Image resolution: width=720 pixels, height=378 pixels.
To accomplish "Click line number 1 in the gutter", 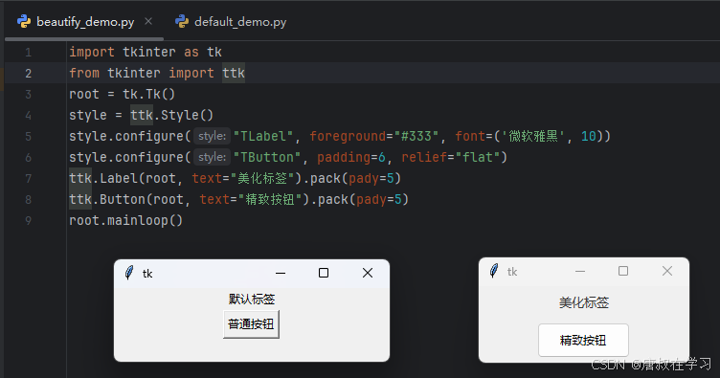I will point(29,53).
